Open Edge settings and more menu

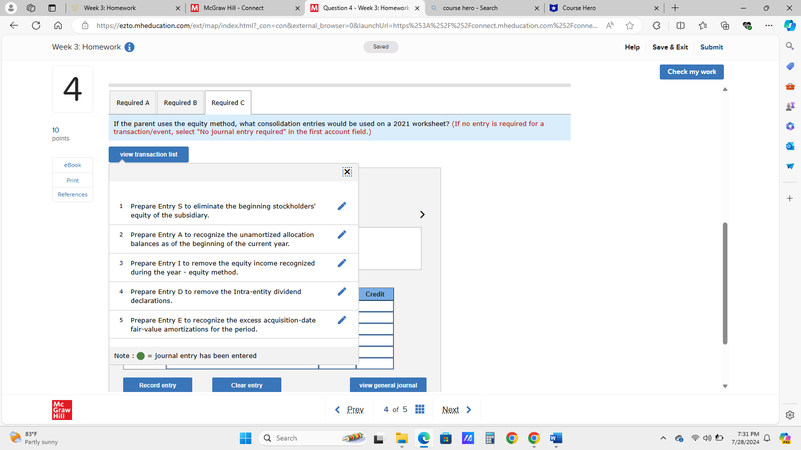(769, 25)
